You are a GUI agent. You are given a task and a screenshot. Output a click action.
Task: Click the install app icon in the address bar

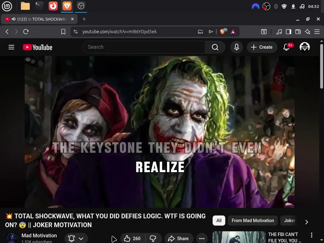click(x=200, y=32)
